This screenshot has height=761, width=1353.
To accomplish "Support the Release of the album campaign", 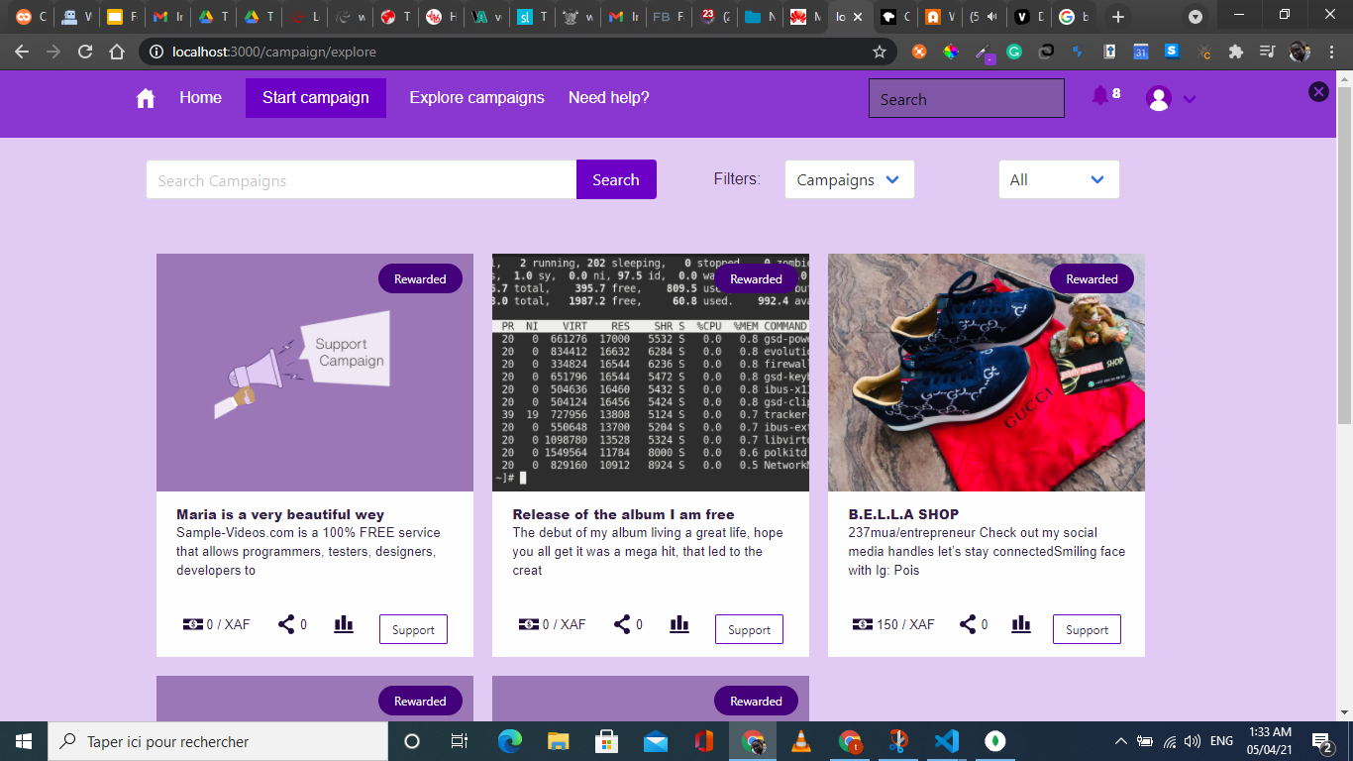I will 749,629.
